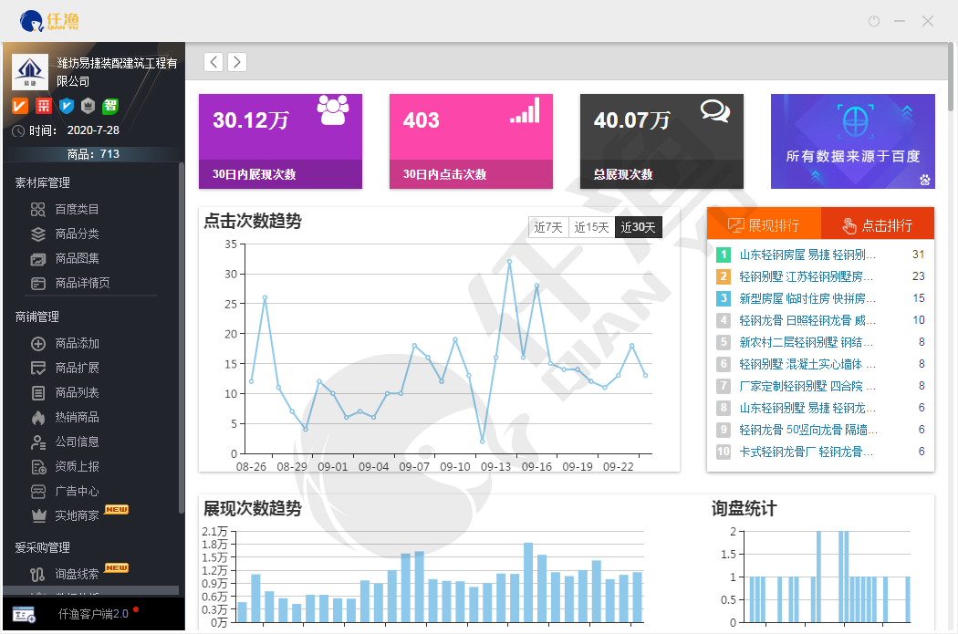Go forward using the right arrow button
The height and width of the screenshot is (634, 958).
pyautogui.click(x=236, y=62)
